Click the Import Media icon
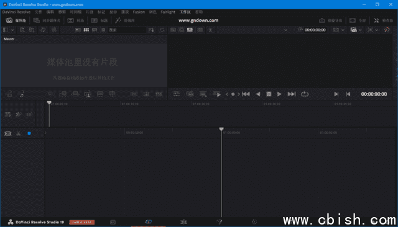 (x=22, y=30)
